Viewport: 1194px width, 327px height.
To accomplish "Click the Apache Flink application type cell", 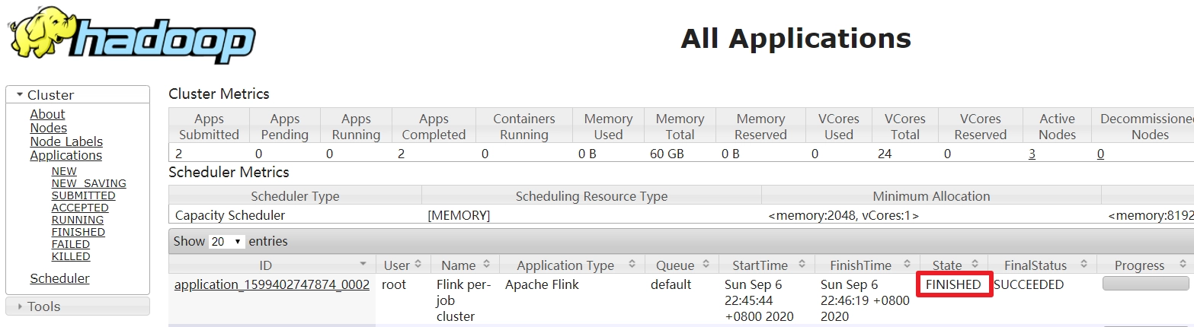I will 542,284.
